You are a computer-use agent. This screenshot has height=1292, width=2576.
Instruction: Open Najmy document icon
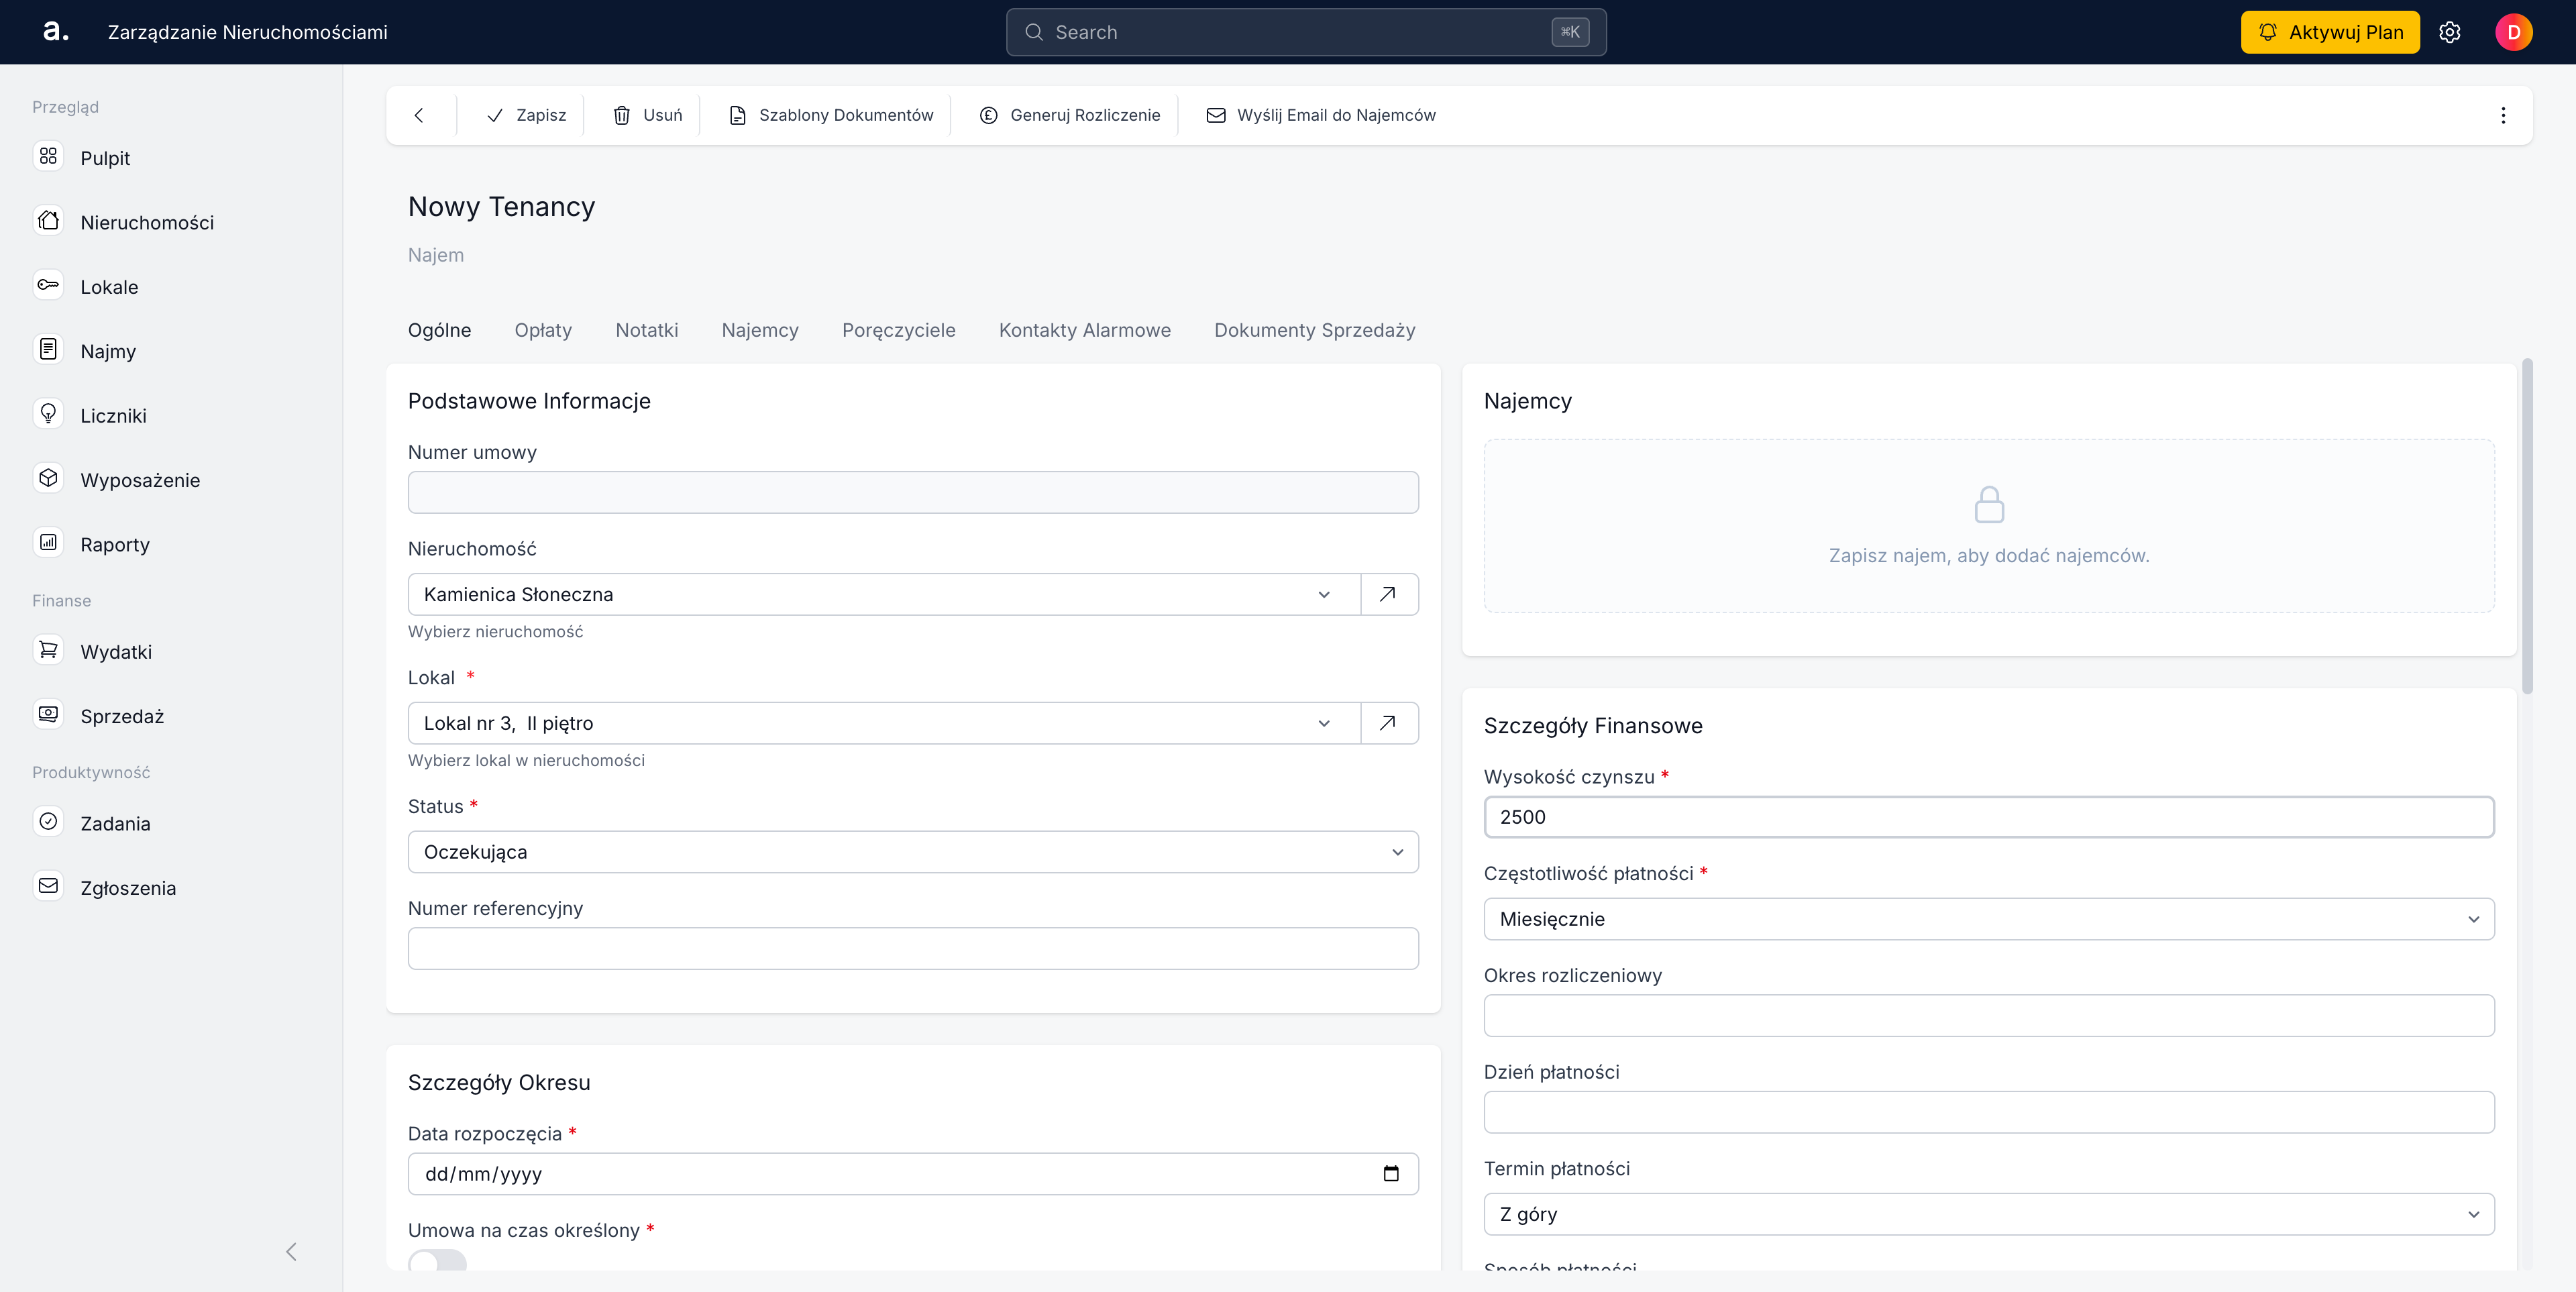coord(48,350)
